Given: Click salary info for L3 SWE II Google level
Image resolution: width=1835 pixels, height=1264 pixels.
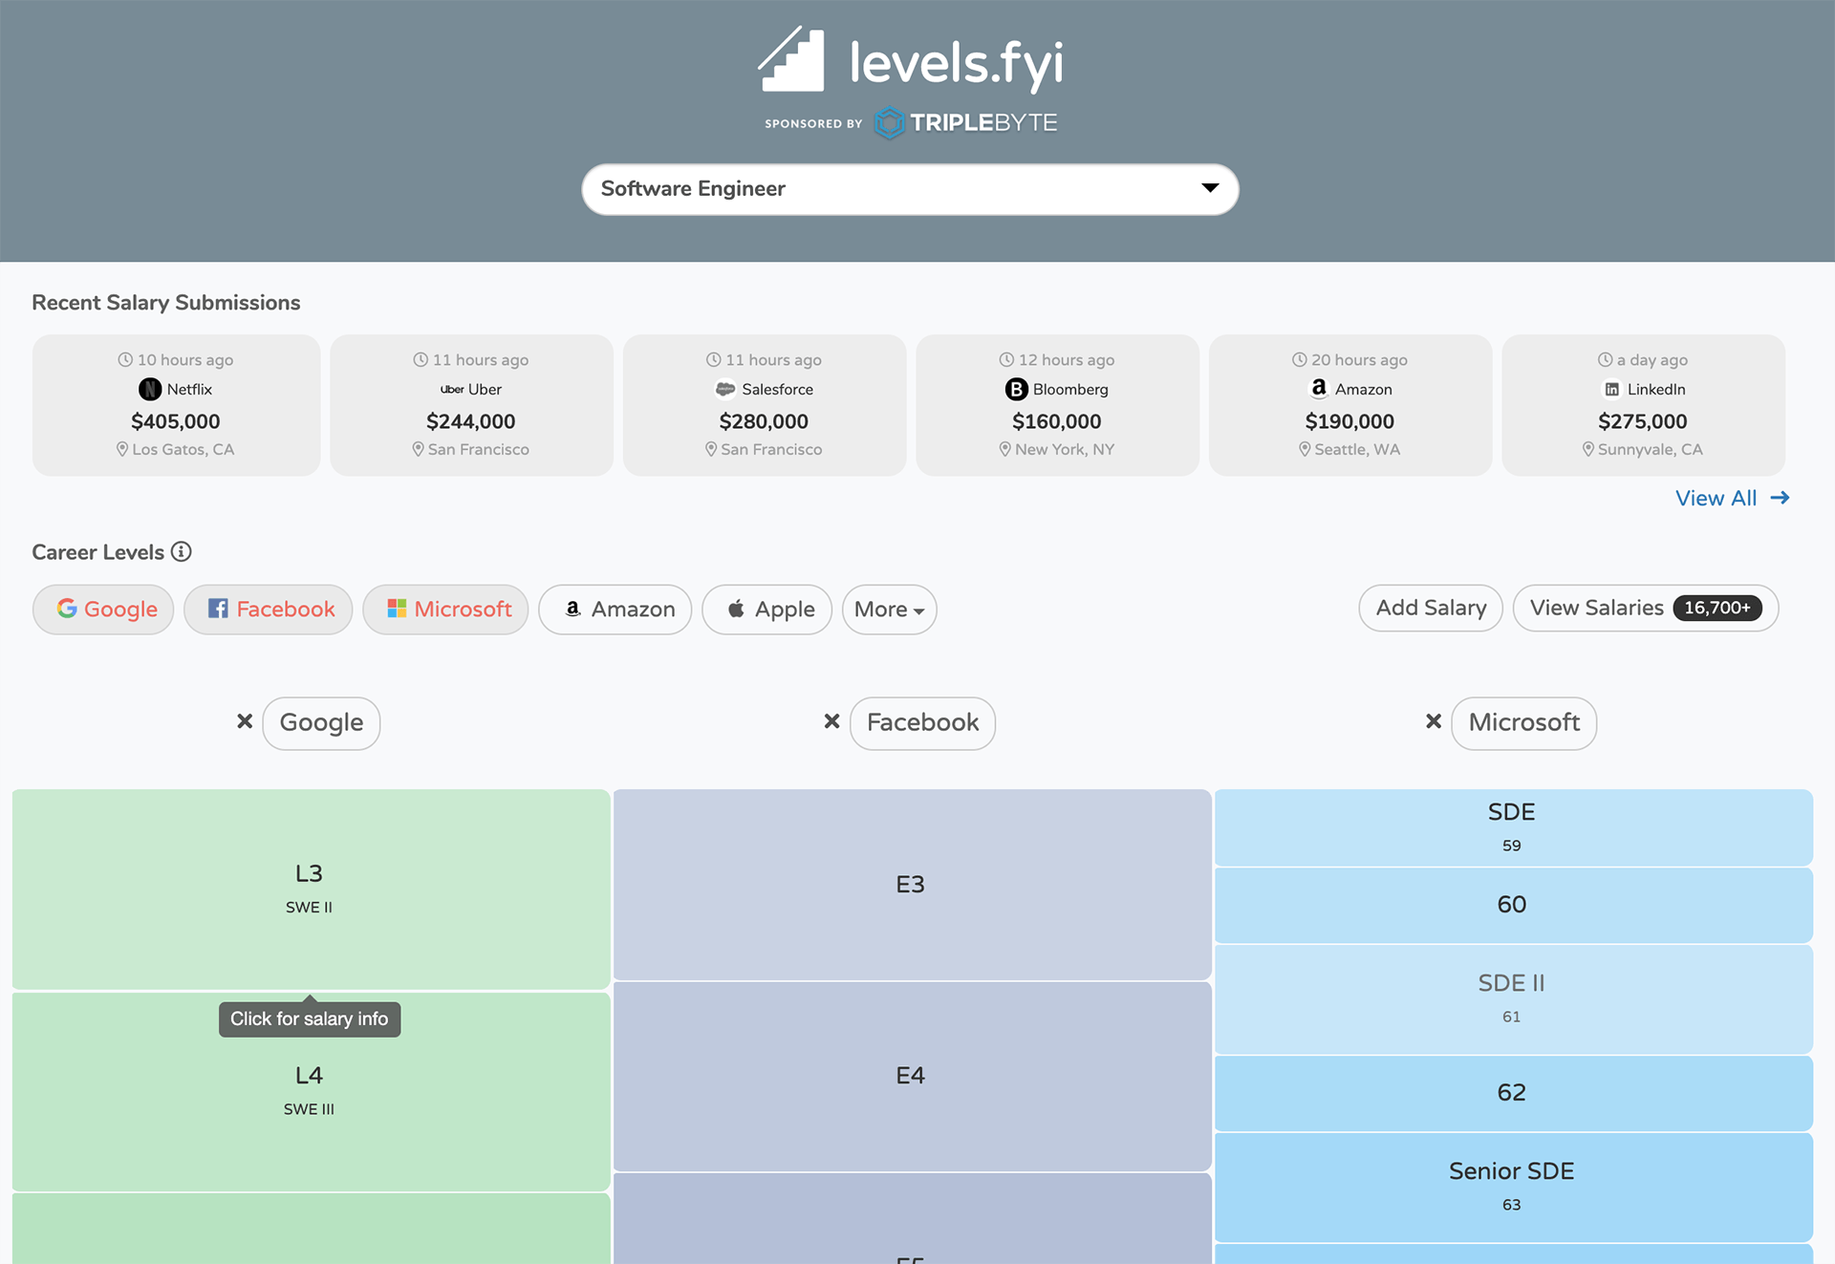Looking at the screenshot, I should pos(307,887).
